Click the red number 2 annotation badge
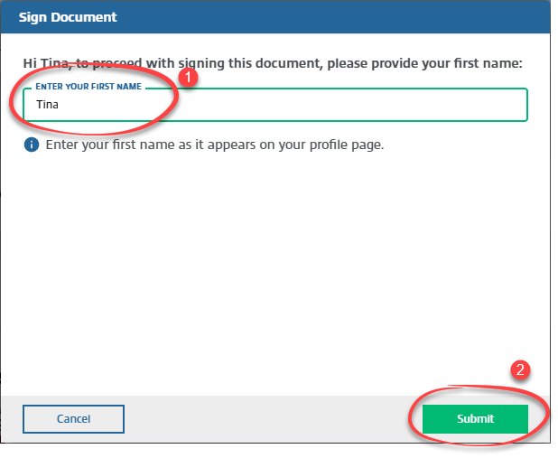Viewport: 558px width, 458px height. [x=519, y=369]
